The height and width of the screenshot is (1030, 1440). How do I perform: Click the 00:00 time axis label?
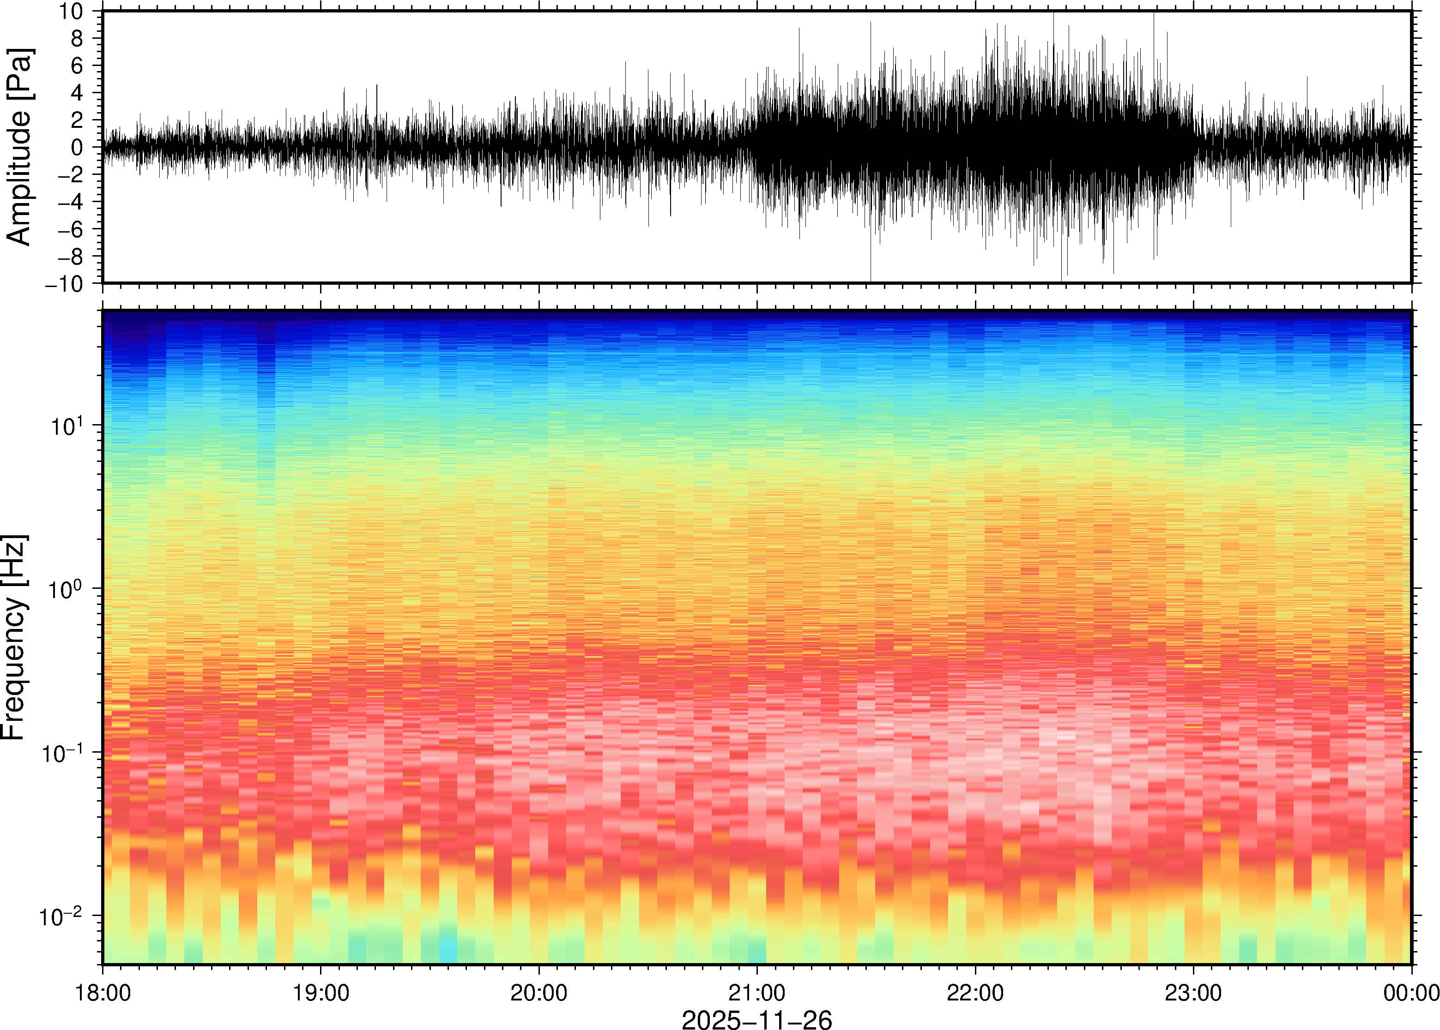(x=1411, y=992)
